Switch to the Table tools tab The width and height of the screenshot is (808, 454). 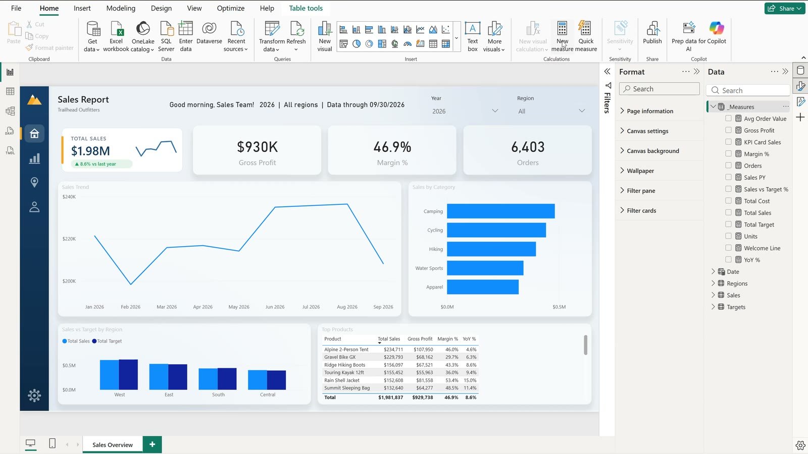point(306,8)
